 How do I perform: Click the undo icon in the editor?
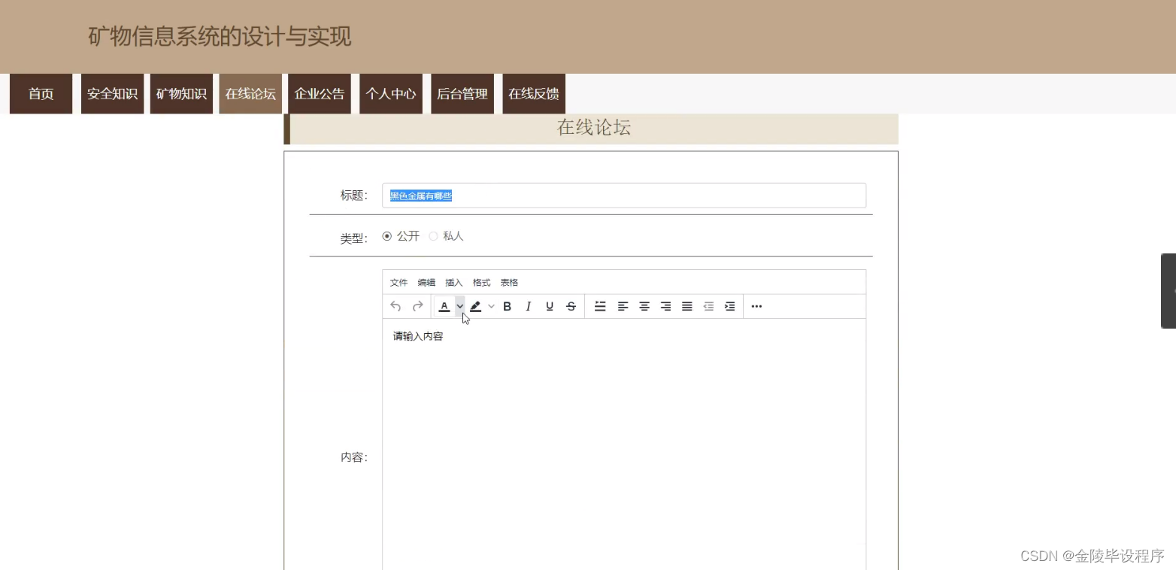click(396, 306)
